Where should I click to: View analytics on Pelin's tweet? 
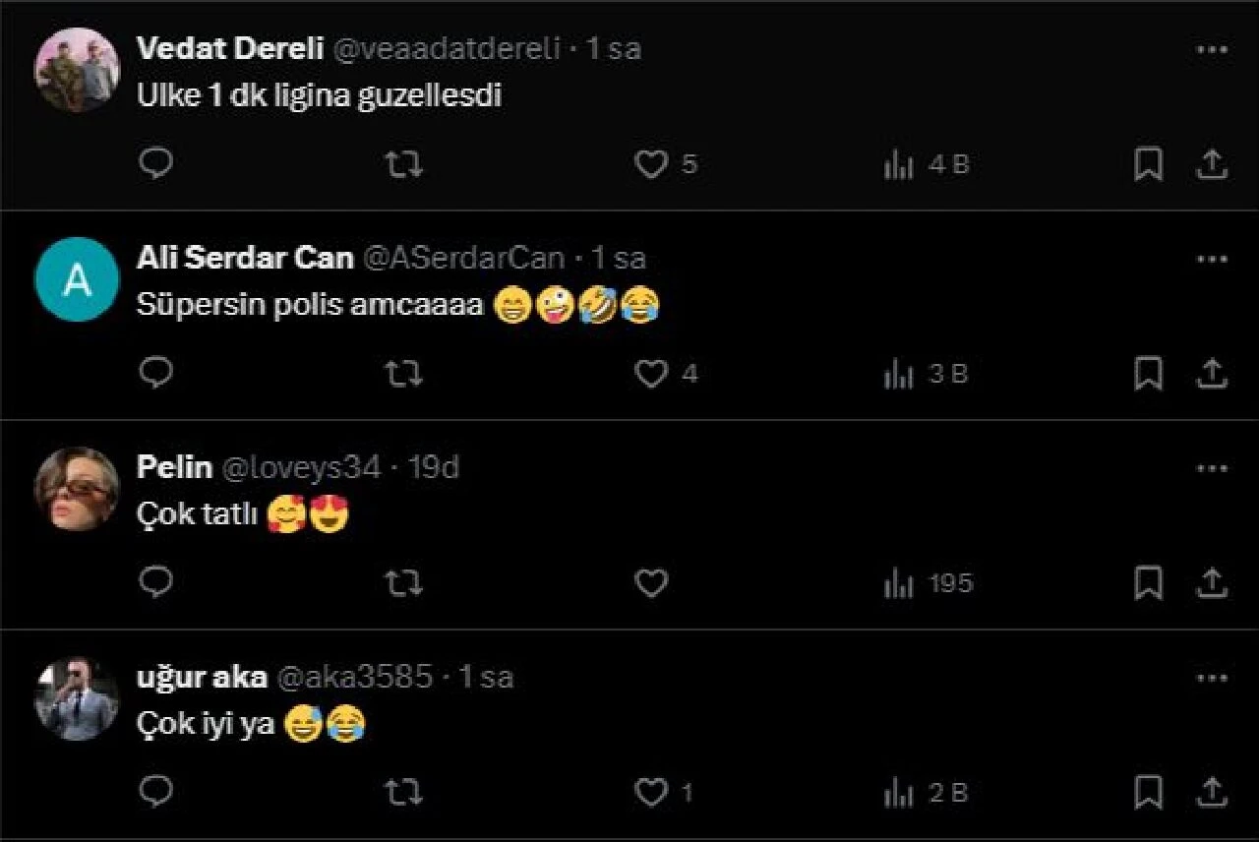pyautogui.click(x=928, y=584)
